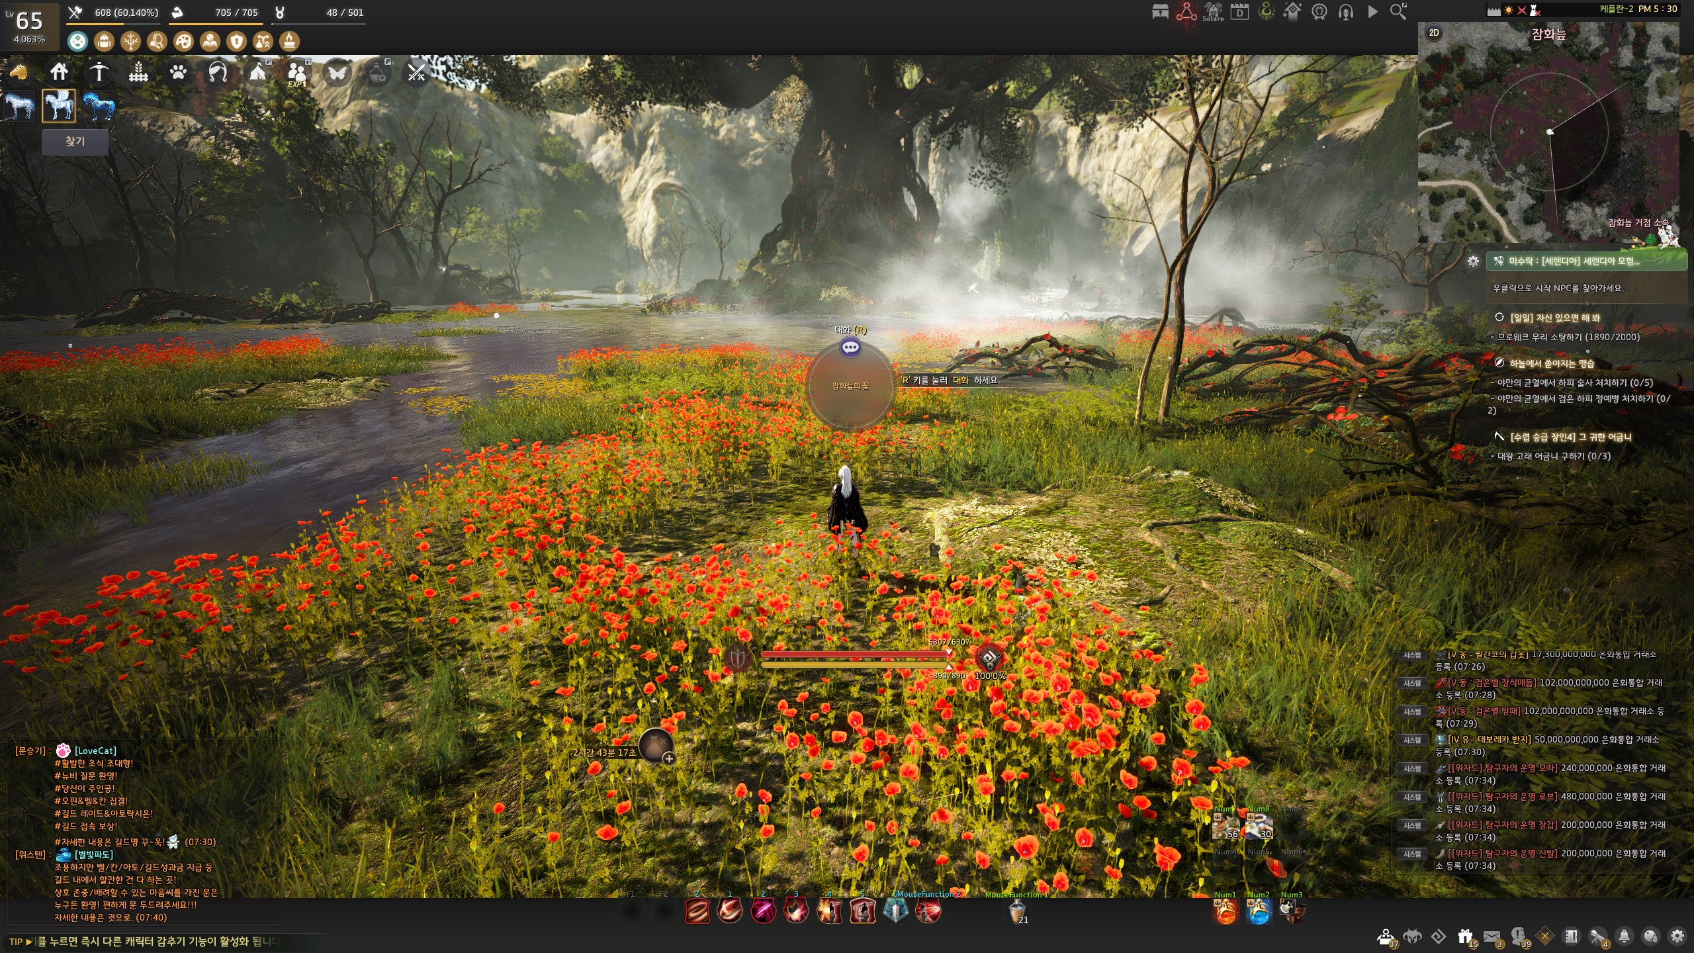Use the Num1 red potion quickslot
Image resolution: width=1694 pixels, height=953 pixels.
(x=1226, y=913)
